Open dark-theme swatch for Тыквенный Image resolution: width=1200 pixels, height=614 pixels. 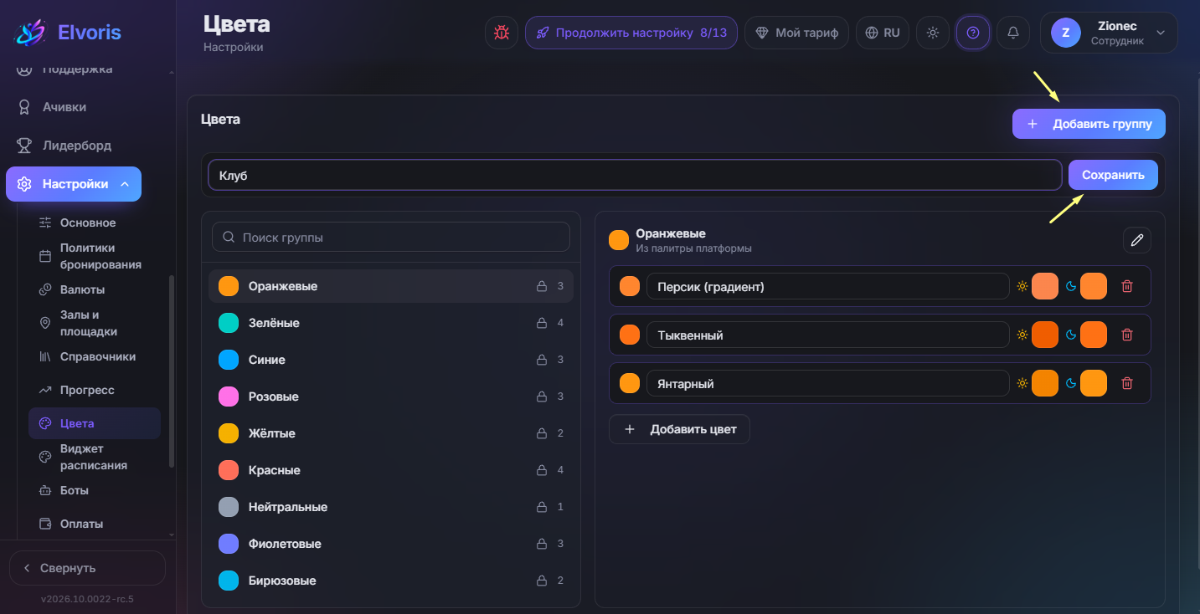(1094, 335)
